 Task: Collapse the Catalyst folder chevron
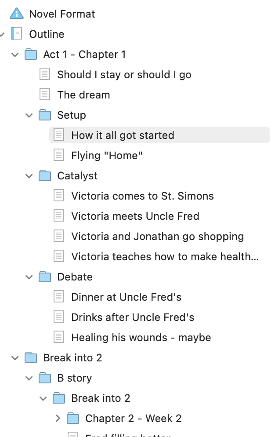pyautogui.click(x=29, y=176)
